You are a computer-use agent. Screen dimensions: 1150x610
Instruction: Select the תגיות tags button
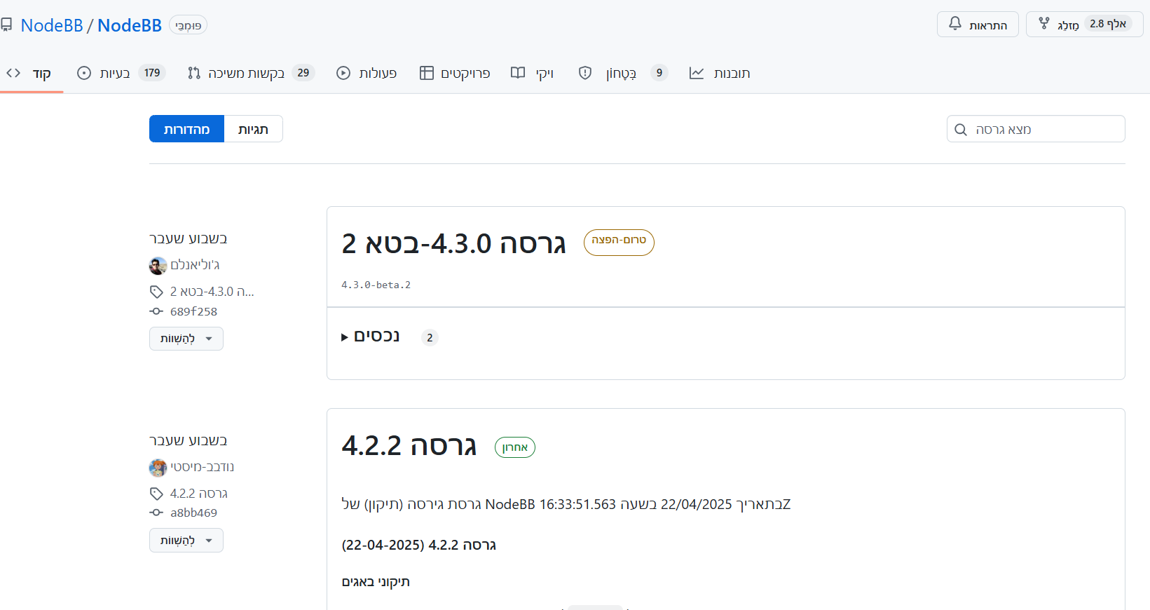(x=253, y=129)
